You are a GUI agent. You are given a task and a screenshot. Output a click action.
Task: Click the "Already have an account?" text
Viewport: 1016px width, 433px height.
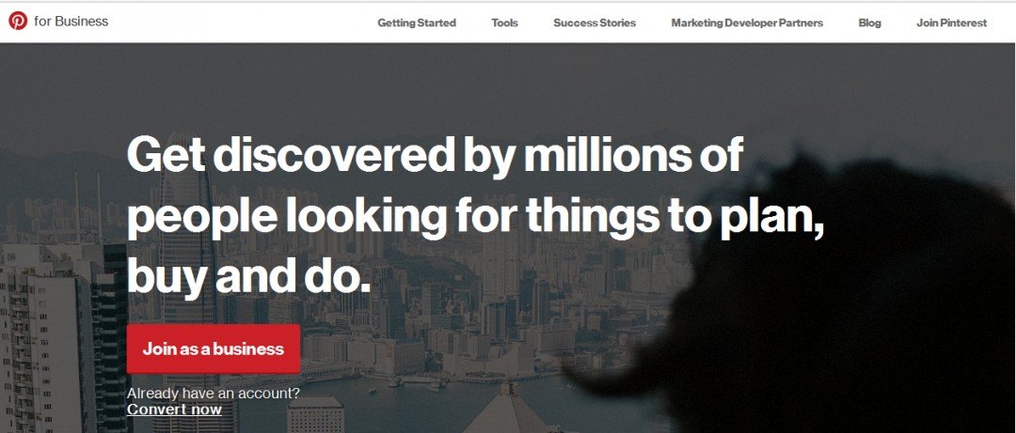click(214, 393)
